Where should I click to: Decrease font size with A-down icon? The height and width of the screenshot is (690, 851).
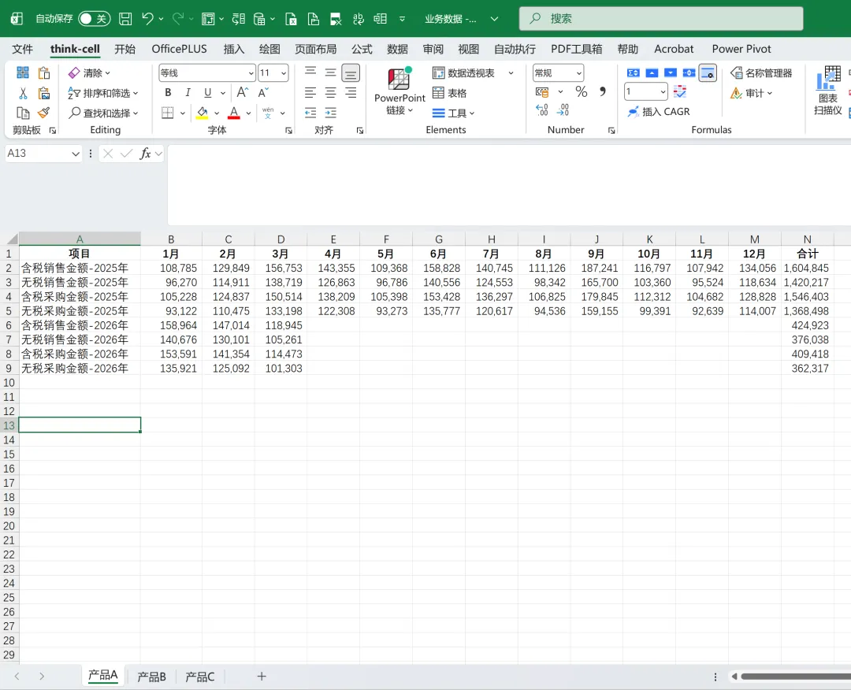tap(263, 93)
